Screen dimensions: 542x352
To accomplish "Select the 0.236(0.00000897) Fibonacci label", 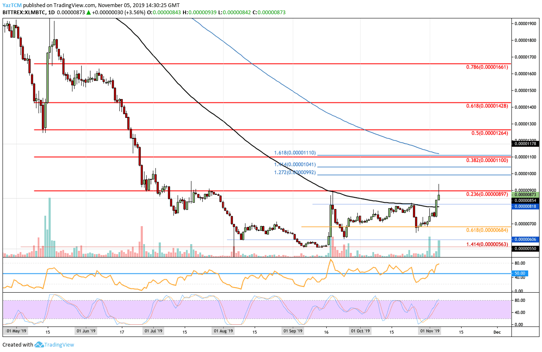I will click(487, 194).
